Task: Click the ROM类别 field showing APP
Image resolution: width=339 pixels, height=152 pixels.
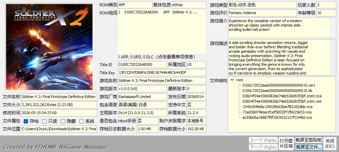Action: point(135,5)
